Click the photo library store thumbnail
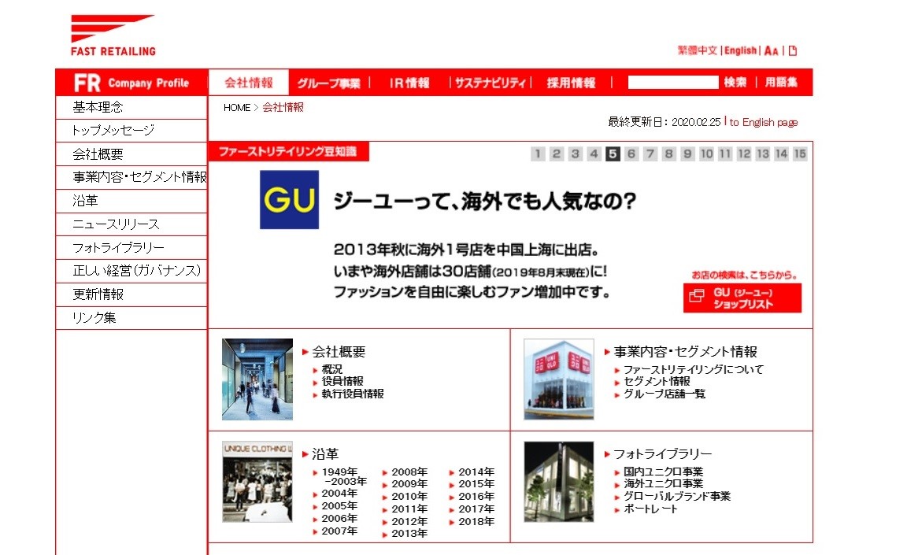The width and height of the screenshot is (907, 555). (558, 479)
